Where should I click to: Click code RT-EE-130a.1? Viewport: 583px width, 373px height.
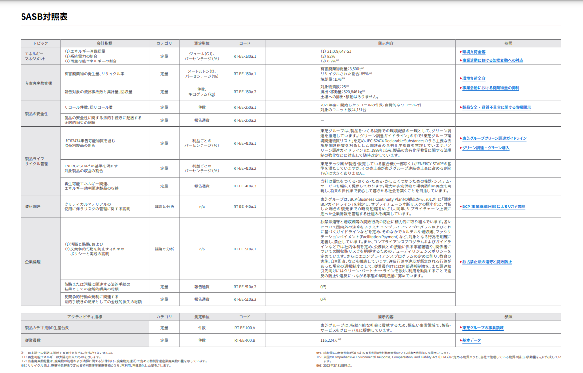point(245,57)
